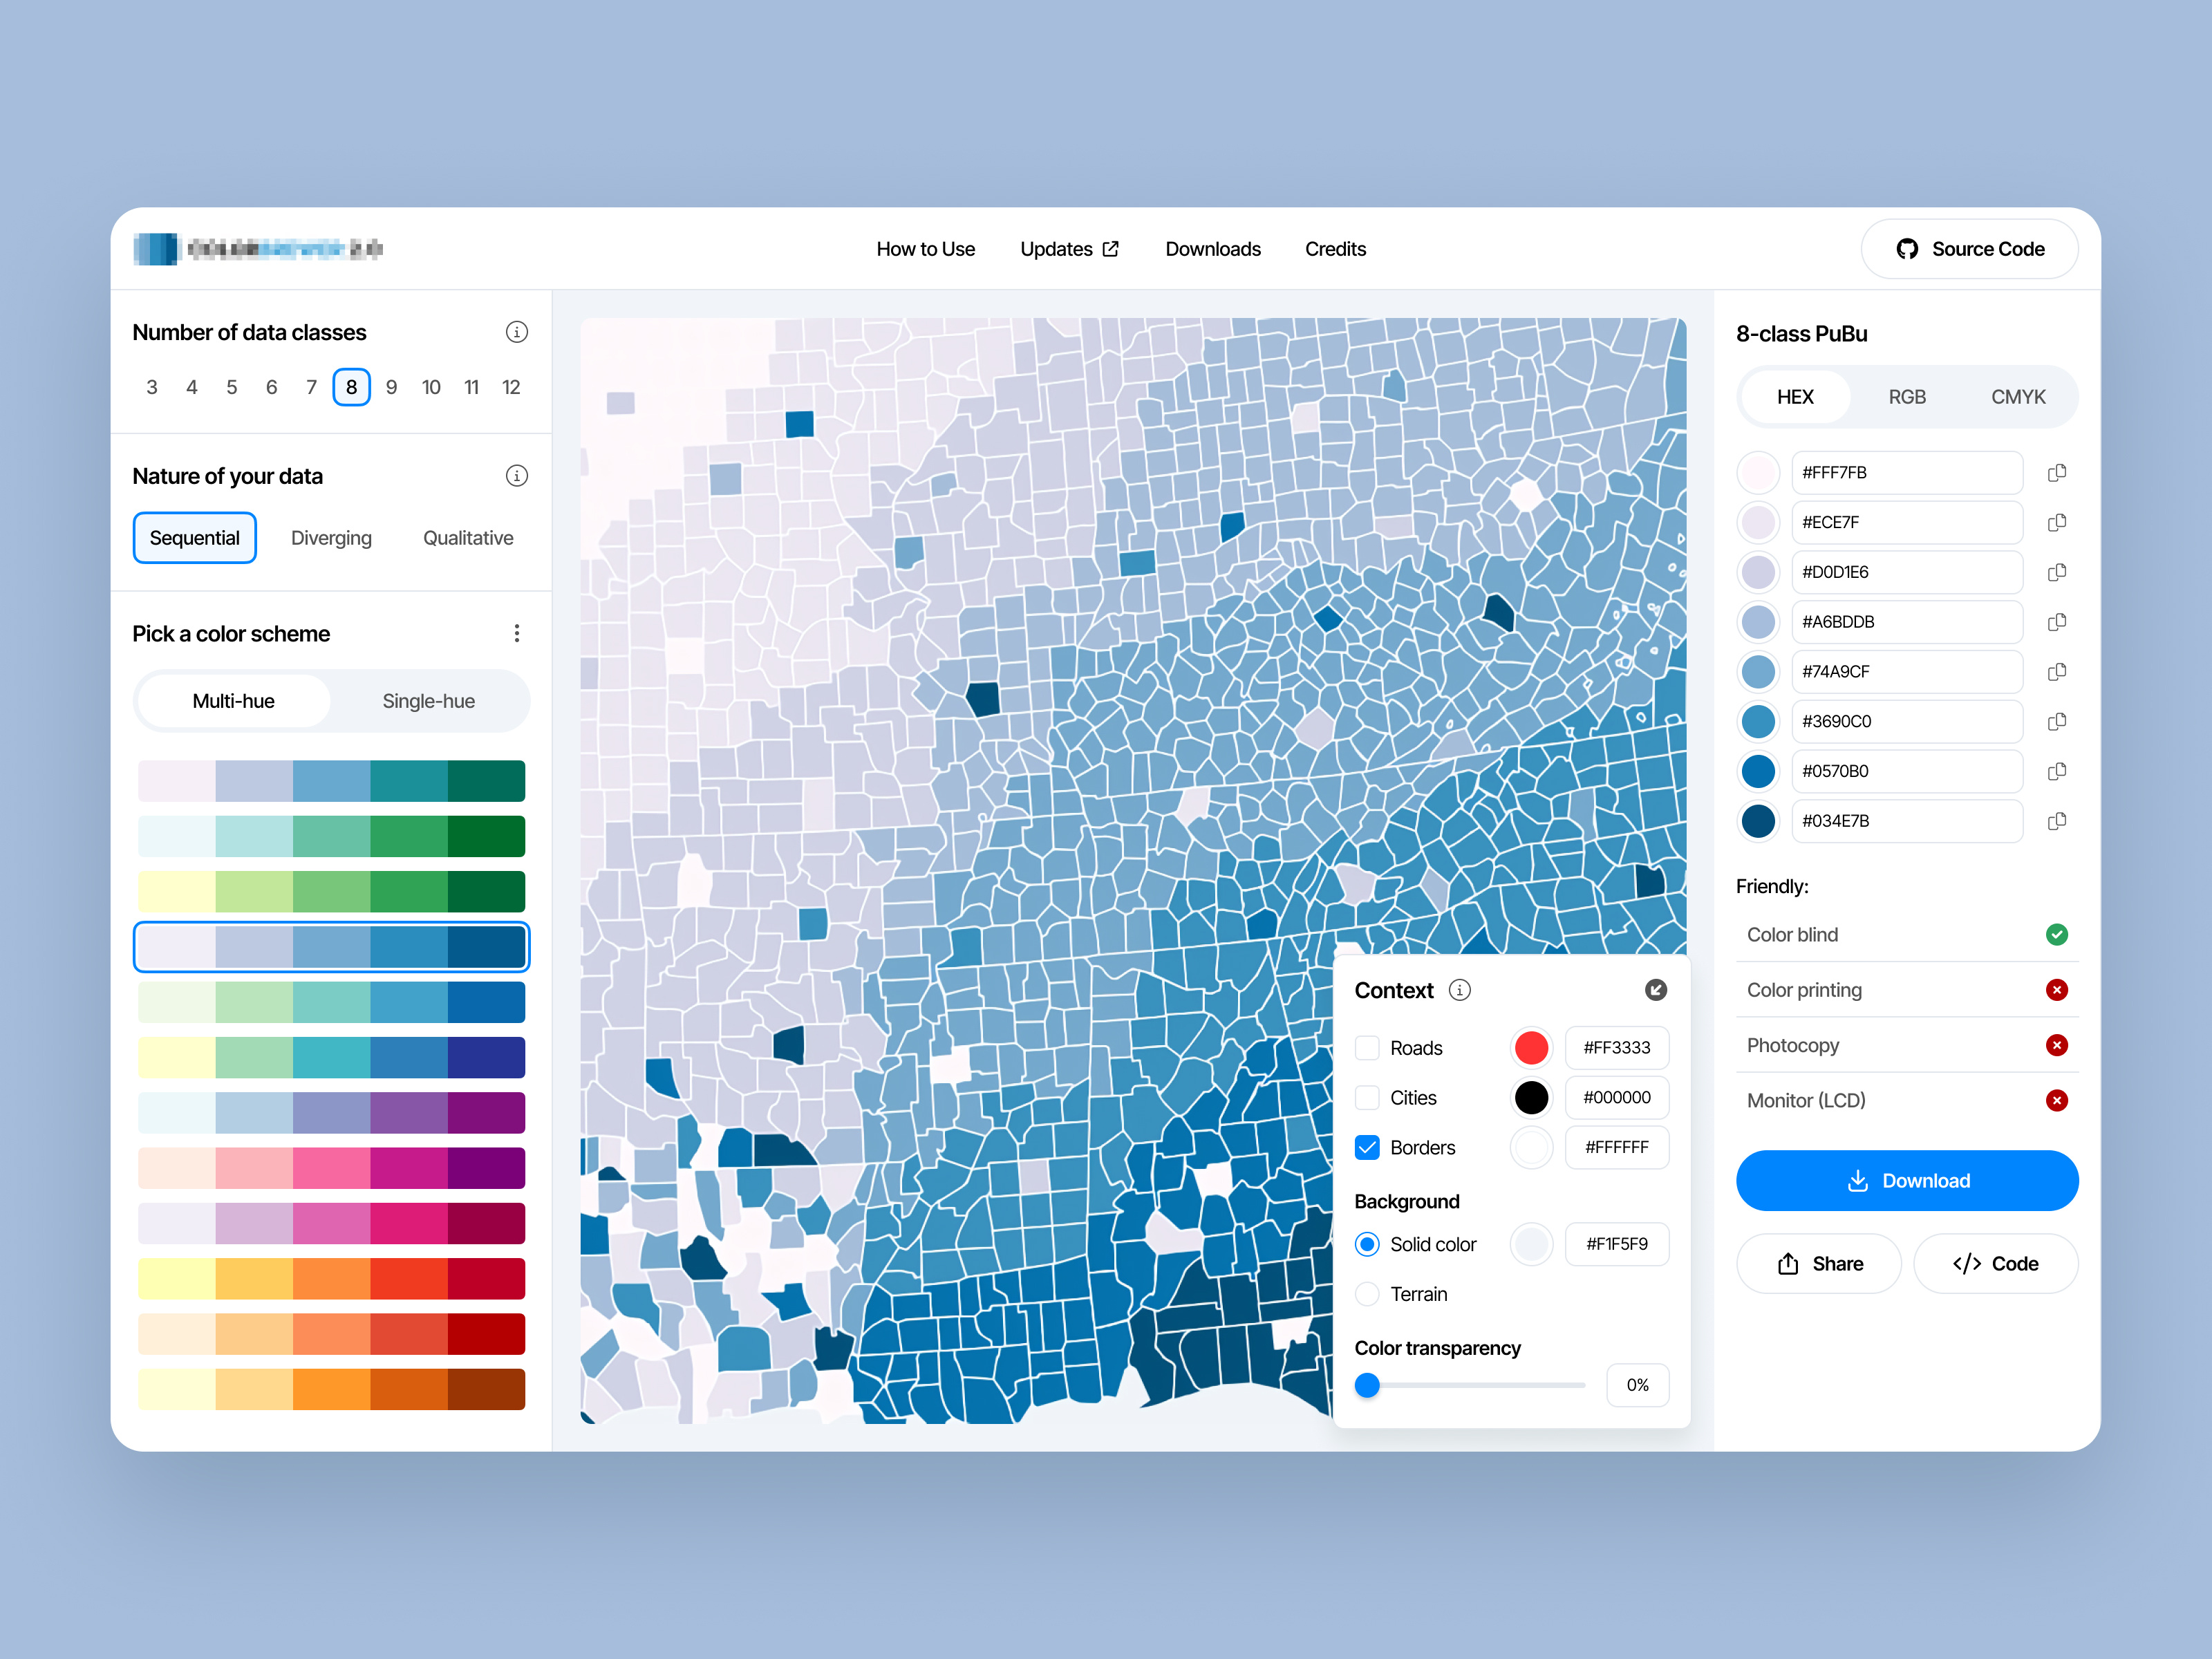Click the green check next to Color blind
This screenshot has width=2212, height=1659.
point(2057,934)
